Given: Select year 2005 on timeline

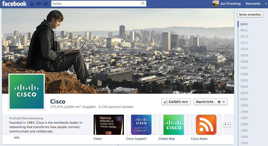Looking at the screenshot, I should tap(244, 81).
